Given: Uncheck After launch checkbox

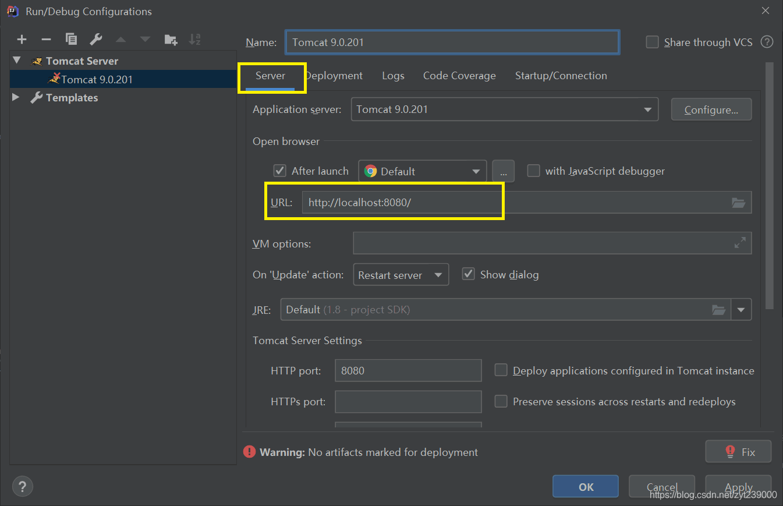Looking at the screenshot, I should tap(280, 171).
